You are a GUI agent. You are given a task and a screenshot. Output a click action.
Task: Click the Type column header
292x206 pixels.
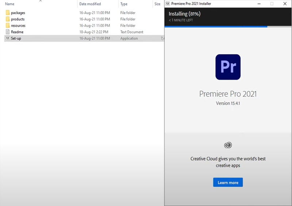click(x=124, y=4)
